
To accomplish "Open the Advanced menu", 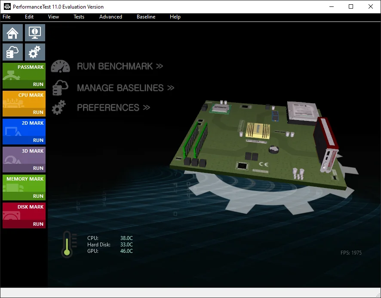I will tap(111, 17).
